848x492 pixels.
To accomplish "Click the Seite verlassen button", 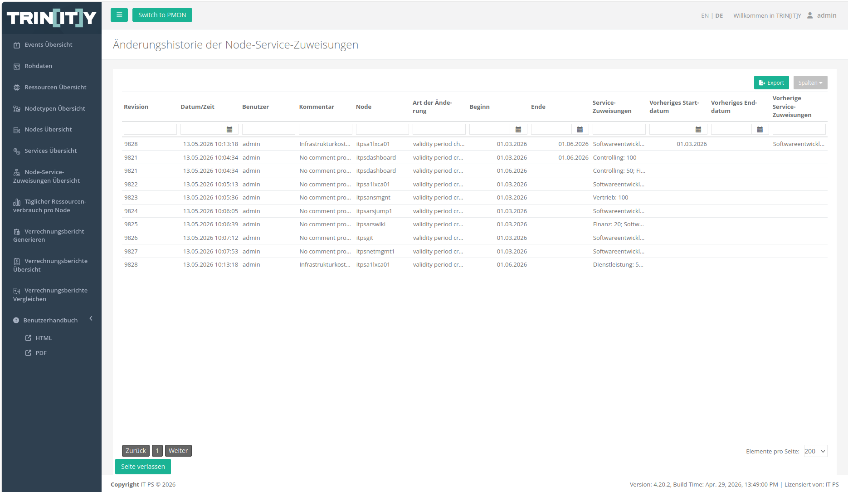I will click(143, 467).
